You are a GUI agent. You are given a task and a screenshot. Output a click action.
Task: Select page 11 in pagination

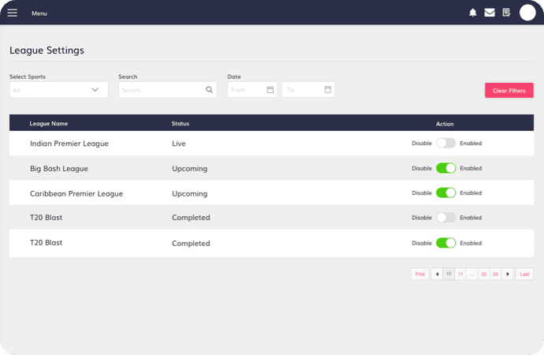(460, 274)
